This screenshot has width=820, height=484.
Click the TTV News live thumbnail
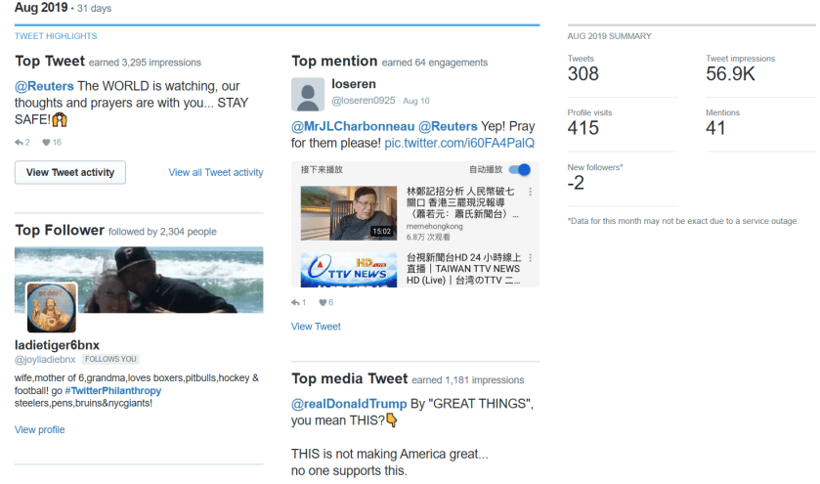347,269
